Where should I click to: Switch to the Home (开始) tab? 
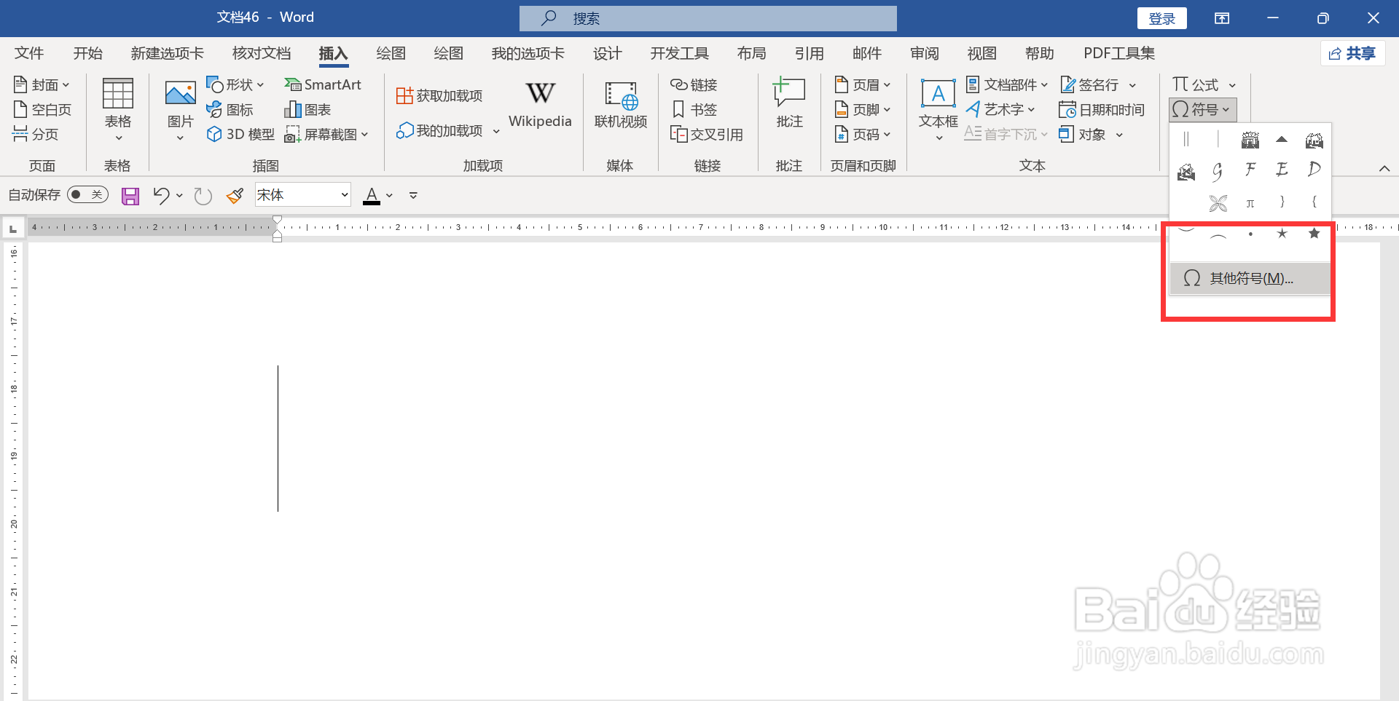pyautogui.click(x=87, y=53)
